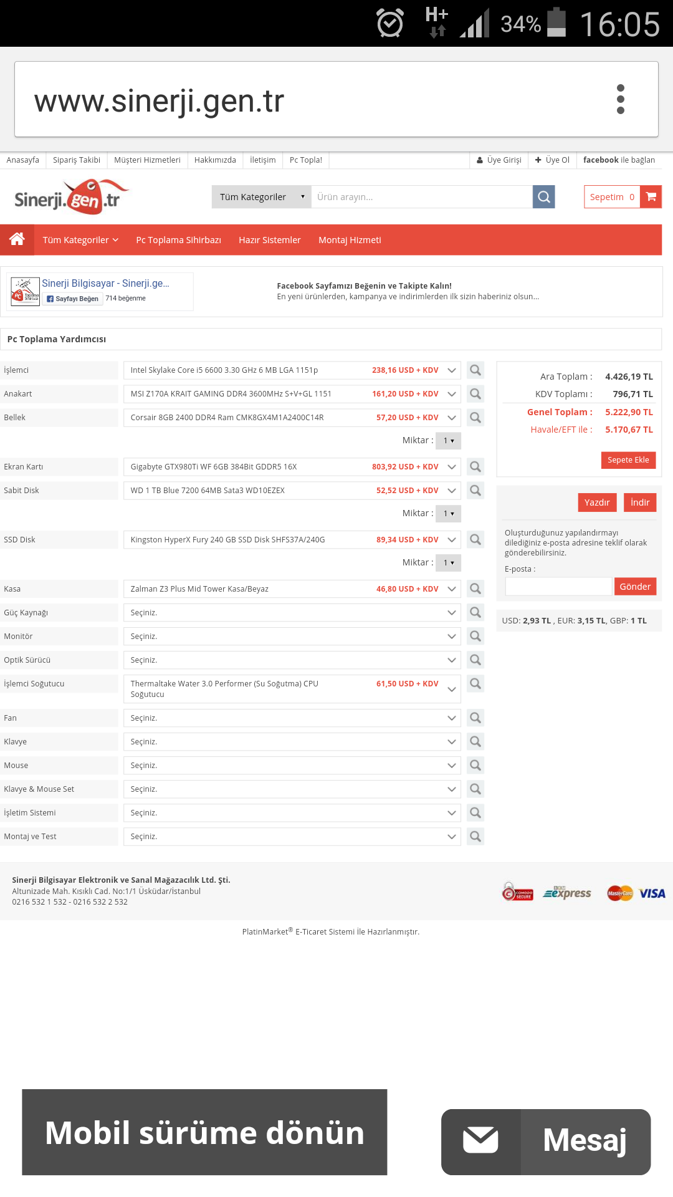Viewport: 673px width, 1197px height.
Task: Tap the browser URL address bar
Action: (336, 99)
